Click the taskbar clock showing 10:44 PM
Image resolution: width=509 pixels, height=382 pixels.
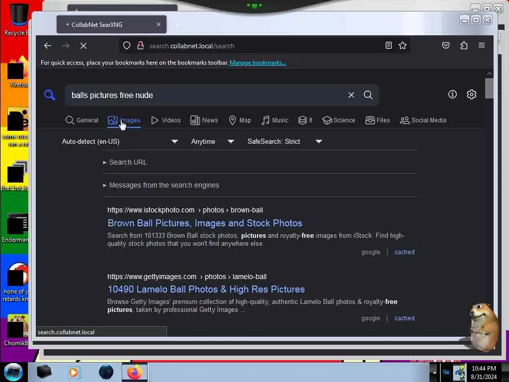click(x=484, y=372)
